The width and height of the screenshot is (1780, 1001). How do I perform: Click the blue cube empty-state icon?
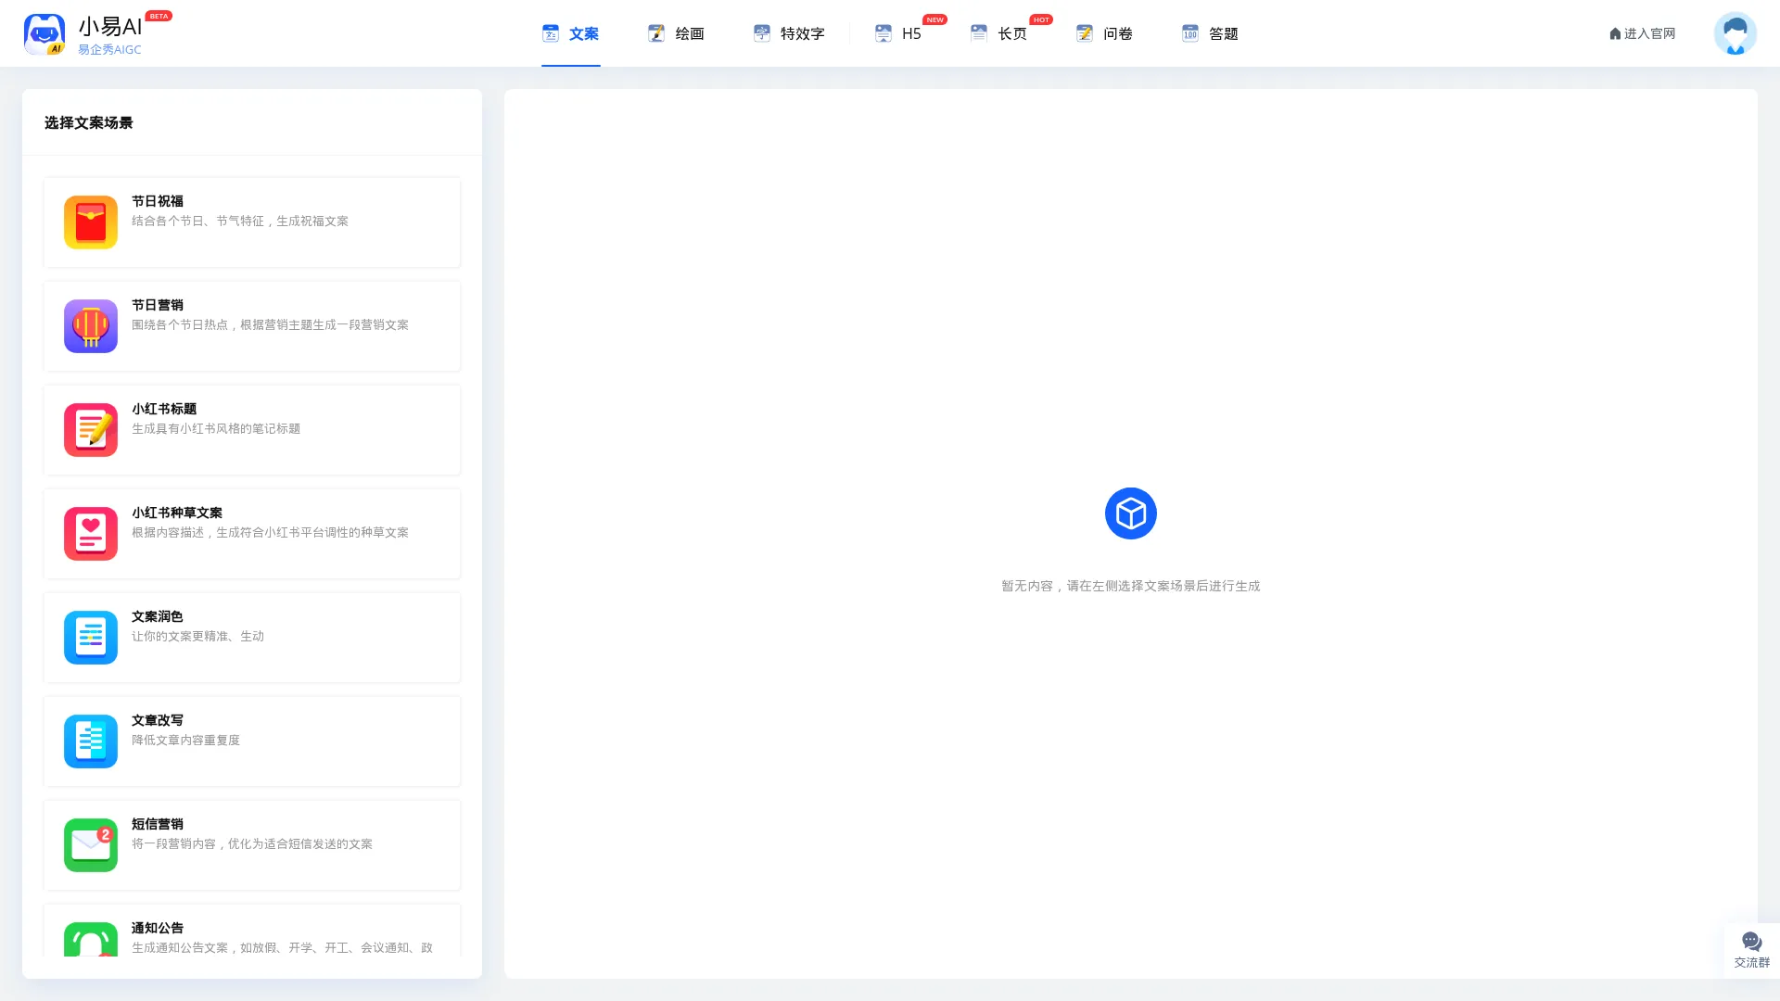coord(1131,513)
